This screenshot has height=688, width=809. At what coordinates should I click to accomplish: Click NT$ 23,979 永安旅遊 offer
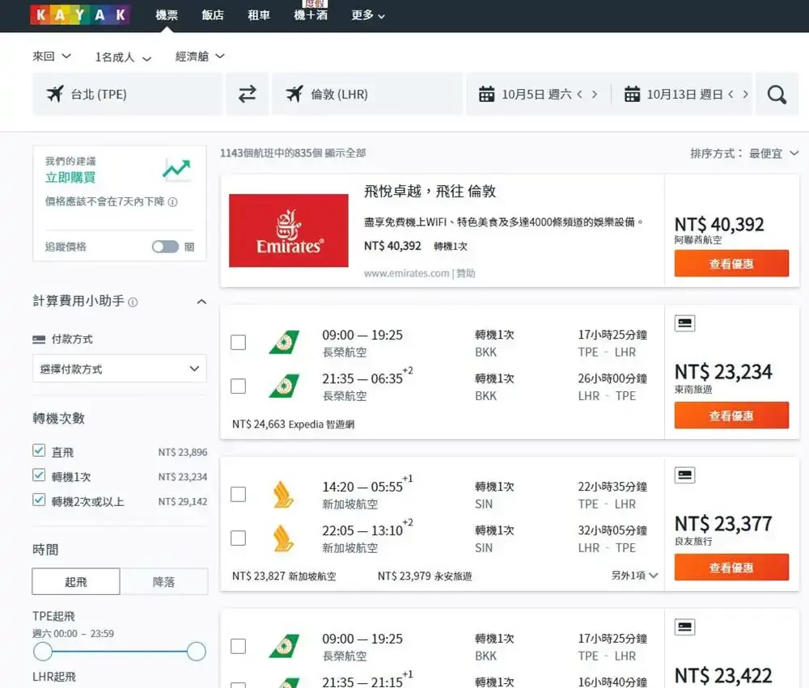425,576
